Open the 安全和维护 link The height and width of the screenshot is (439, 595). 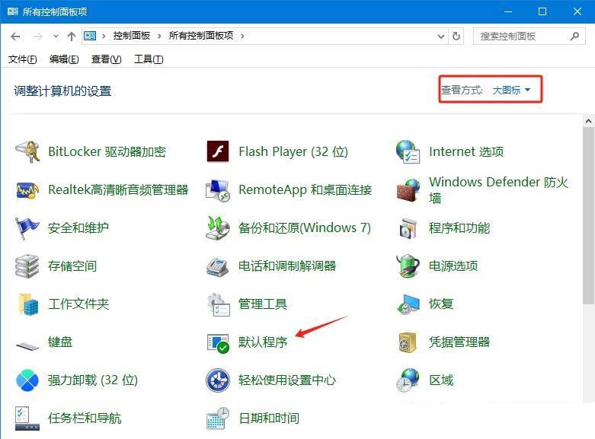[78, 227]
